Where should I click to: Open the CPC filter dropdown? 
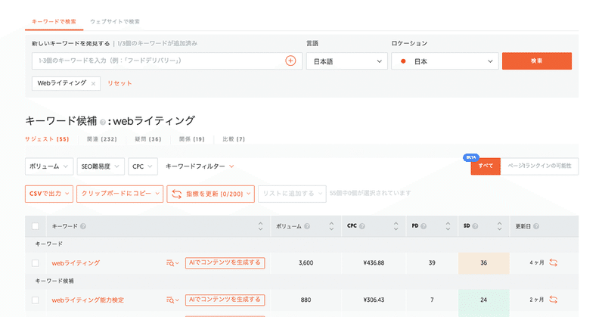pyautogui.click(x=143, y=166)
